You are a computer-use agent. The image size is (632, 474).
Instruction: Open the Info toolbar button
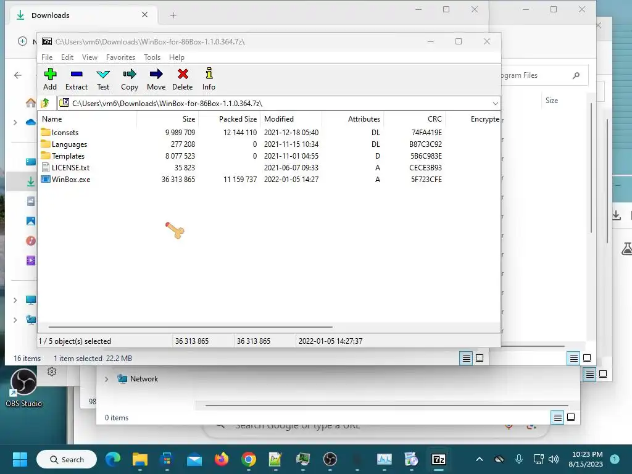point(209,79)
